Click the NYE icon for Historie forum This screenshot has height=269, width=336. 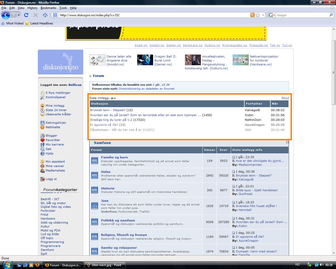coord(94,190)
